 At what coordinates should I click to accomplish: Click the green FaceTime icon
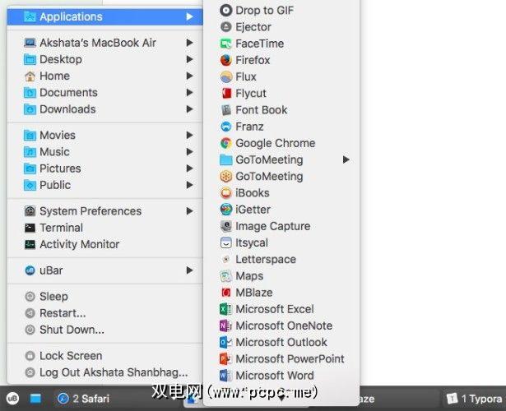(x=226, y=44)
